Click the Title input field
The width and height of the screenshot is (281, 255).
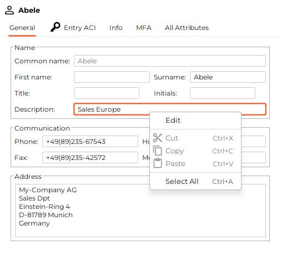coord(107,93)
